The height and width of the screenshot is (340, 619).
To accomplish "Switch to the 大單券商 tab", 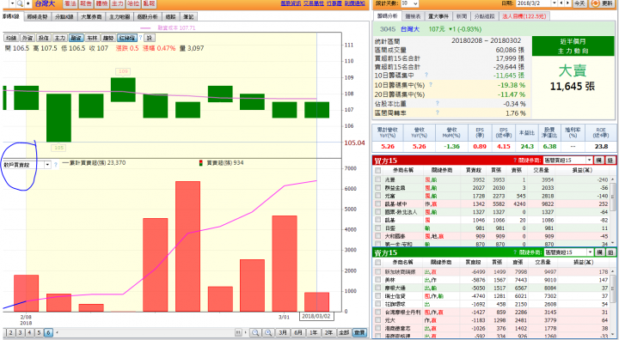I will [x=91, y=17].
